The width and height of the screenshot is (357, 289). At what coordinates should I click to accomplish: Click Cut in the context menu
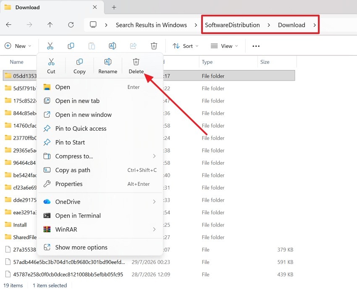point(51,66)
